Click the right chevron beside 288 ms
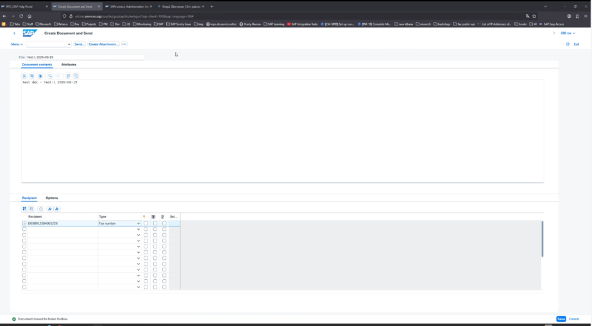The height and width of the screenshot is (326, 592). (x=554, y=33)
